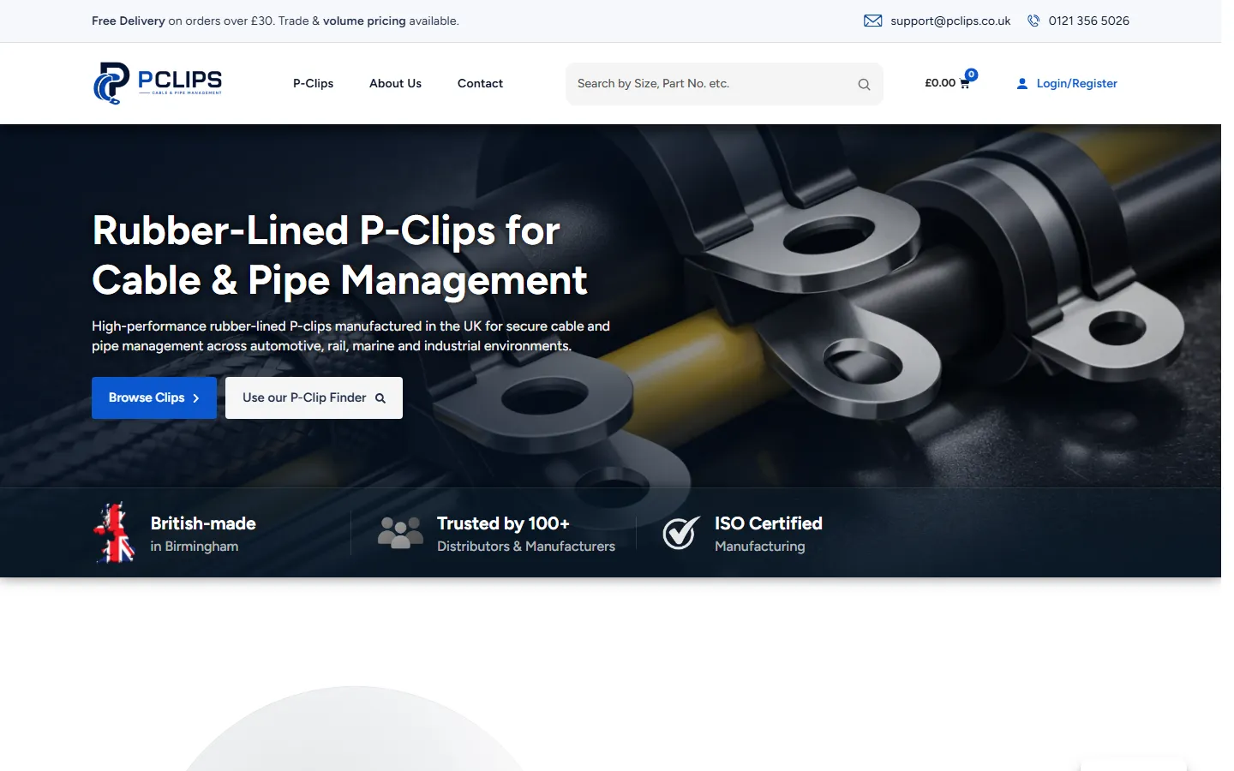Click the Browse Clips chevron arrow
The height and width of the screenshot is (771, 1234).
pyautogui.click(x=195, y=398)
